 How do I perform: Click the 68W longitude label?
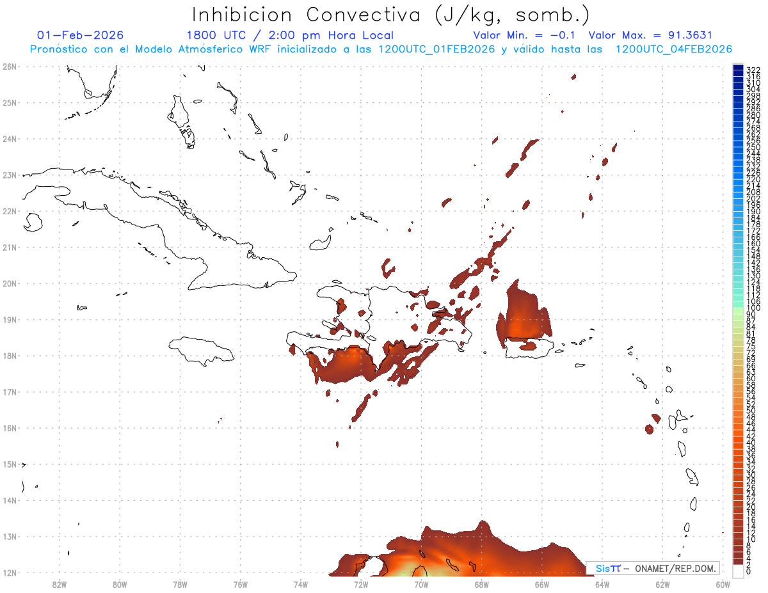click(482, 583)
